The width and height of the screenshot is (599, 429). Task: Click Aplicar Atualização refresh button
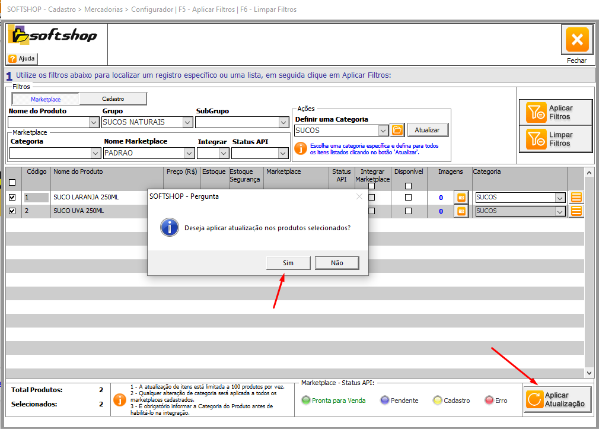(557, 399)
